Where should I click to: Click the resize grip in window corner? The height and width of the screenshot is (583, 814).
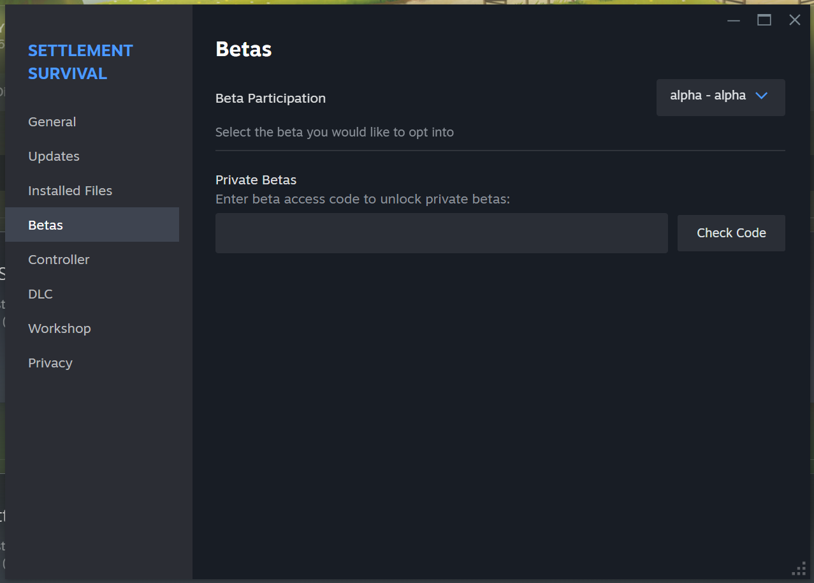tap(799, 569)
